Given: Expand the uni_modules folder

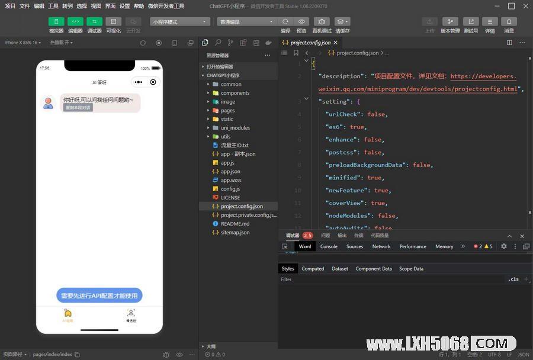Looking at the screenshot, I should click(238, 128).
